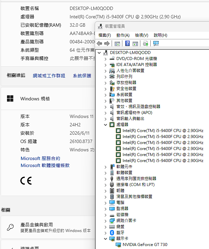Select the 列印佇列 printer icon
209x249 pixels.
point(112,77)
